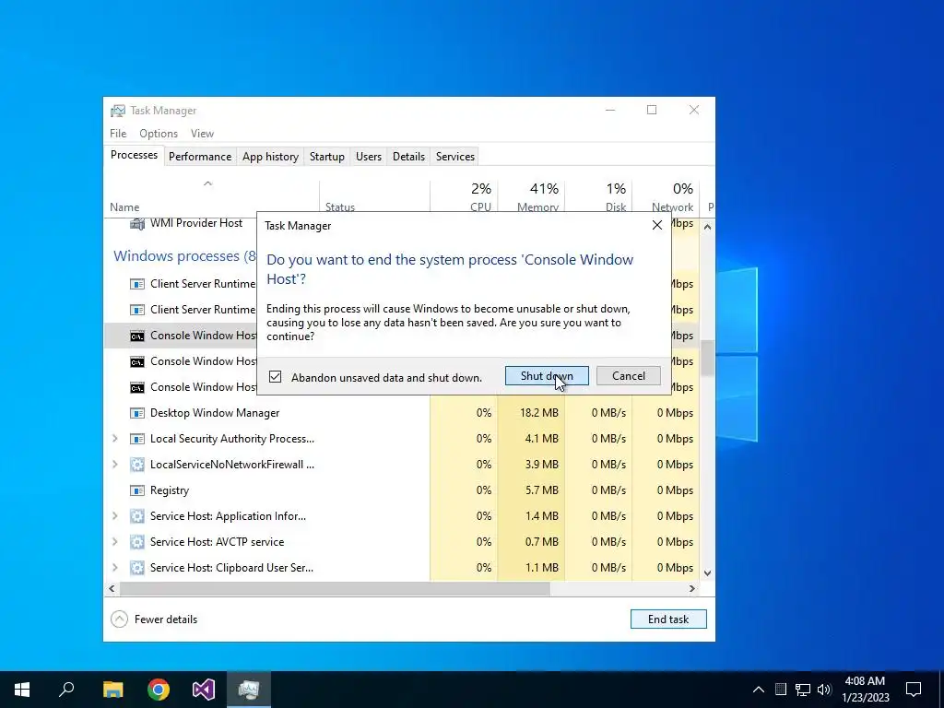Click the Service Host: Application Infor... gear icon
Image resolution: width=944 pixels, height=708 pixels.
(137, 516)
